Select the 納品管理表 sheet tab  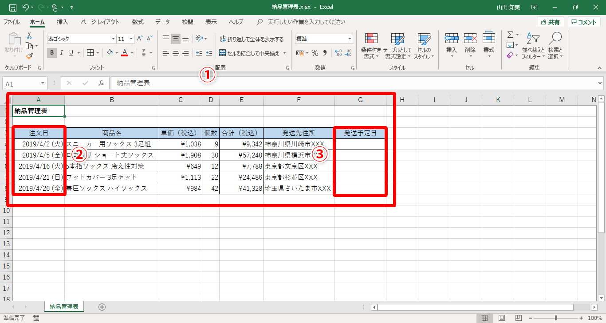pos(64,307)
